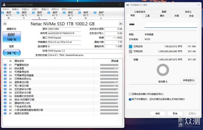Click the 属性名称 column header

coord(19,61)
